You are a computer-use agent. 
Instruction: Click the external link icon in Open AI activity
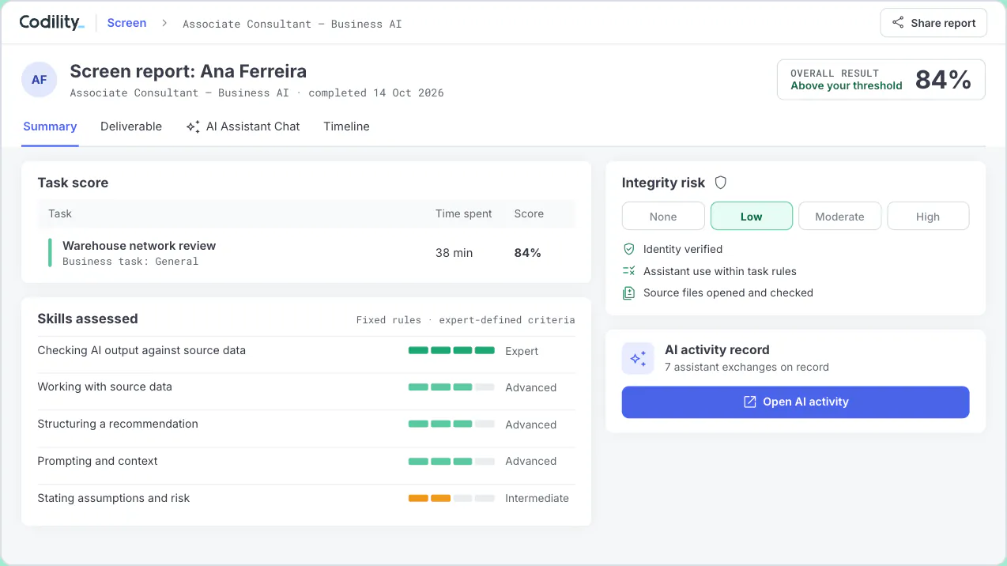pyautogui.click(x=750, y=402)
